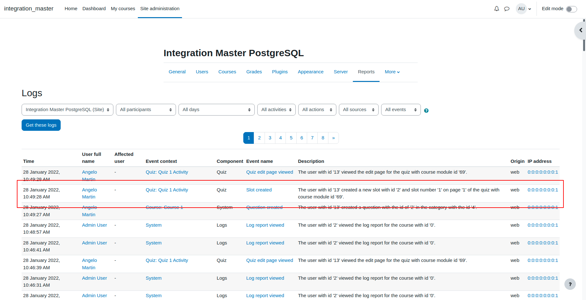This screenshot has height=300, width=586.
Task: Go to Home in top navigation
Action: tap(71, 9)
